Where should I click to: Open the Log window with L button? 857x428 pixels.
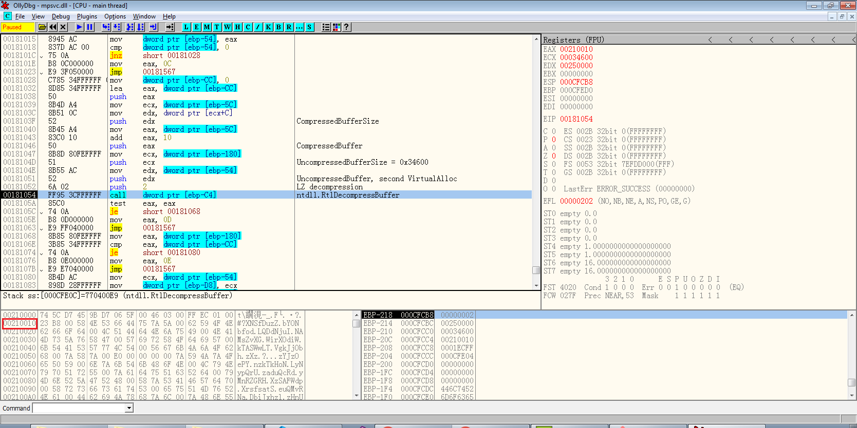point(186,27)
